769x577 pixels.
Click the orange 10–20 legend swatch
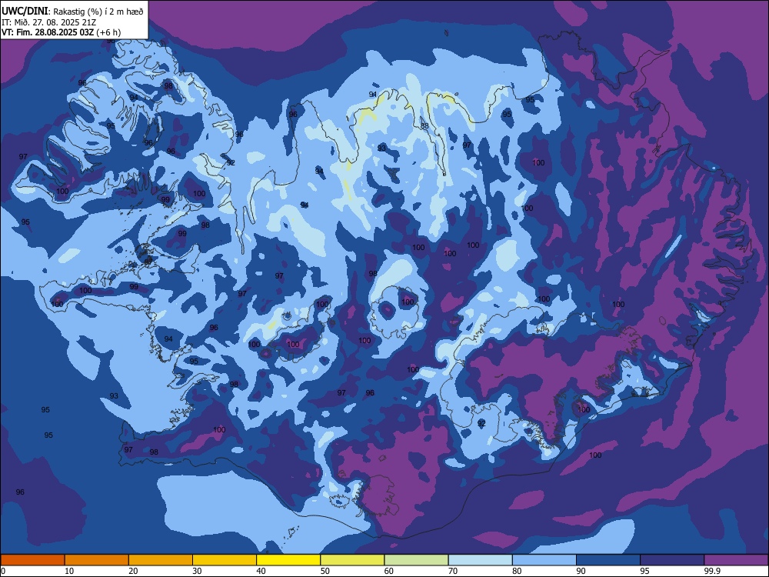pos(97,560)
